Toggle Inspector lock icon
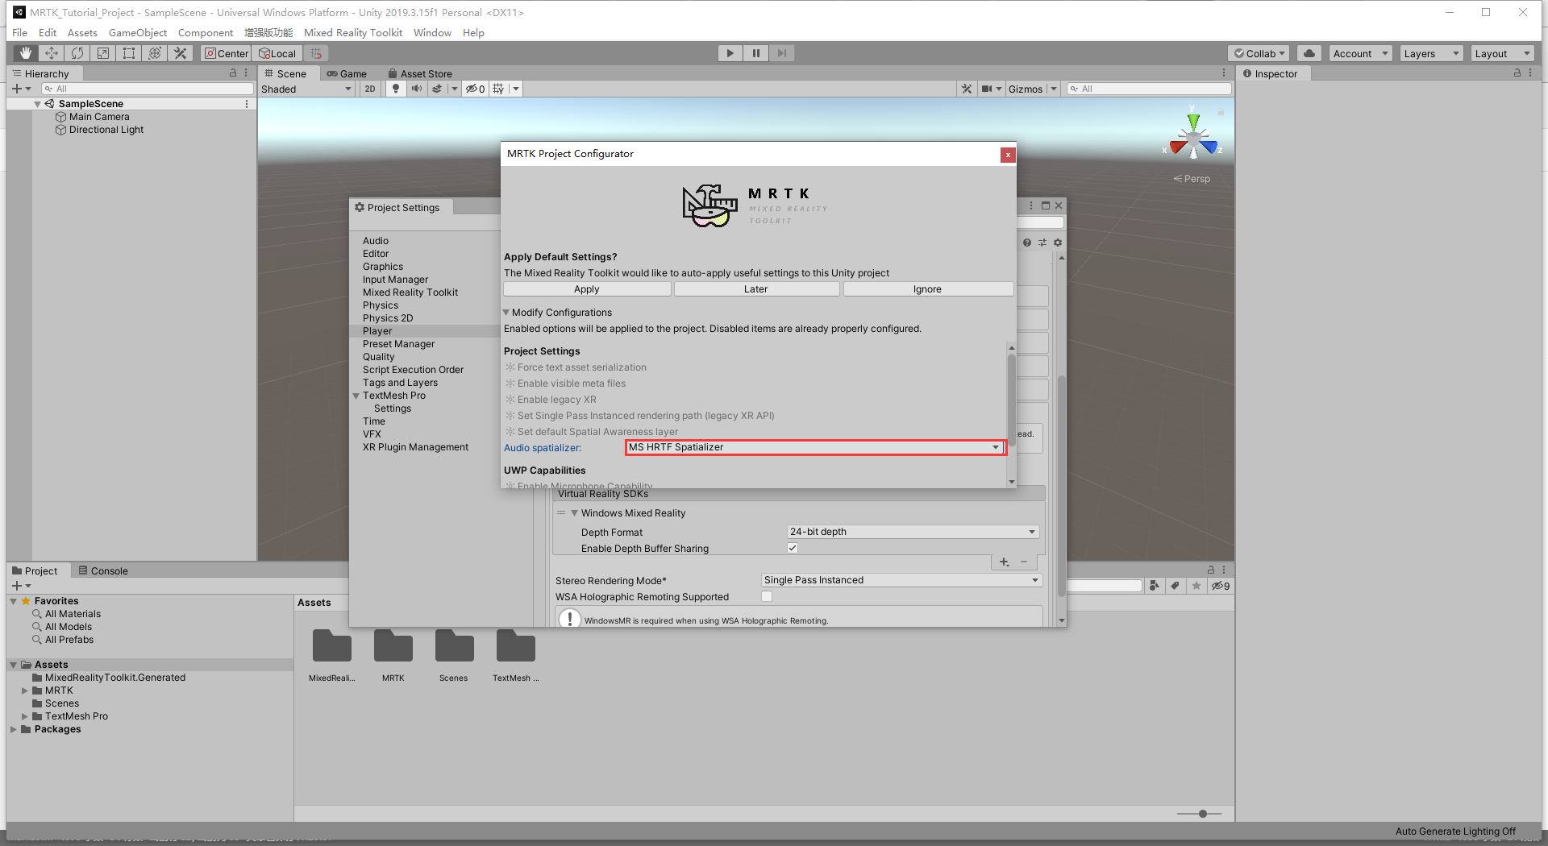This screenshot has height=846, width=1548. tap(1517, 73)
